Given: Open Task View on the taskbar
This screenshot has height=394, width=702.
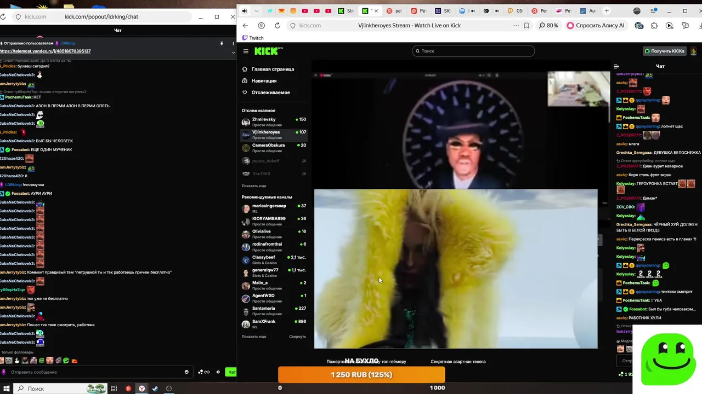Looking at the screenshot, I should 114,389.
